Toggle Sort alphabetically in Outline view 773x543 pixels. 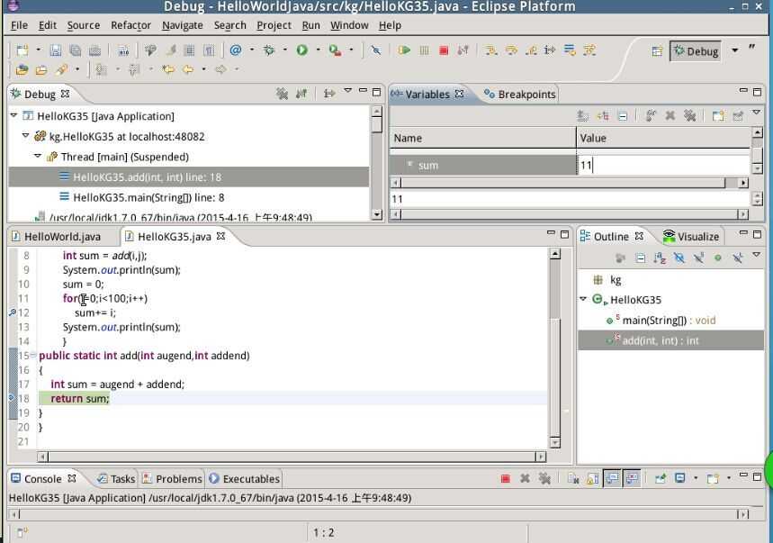(x=660, y=258)
